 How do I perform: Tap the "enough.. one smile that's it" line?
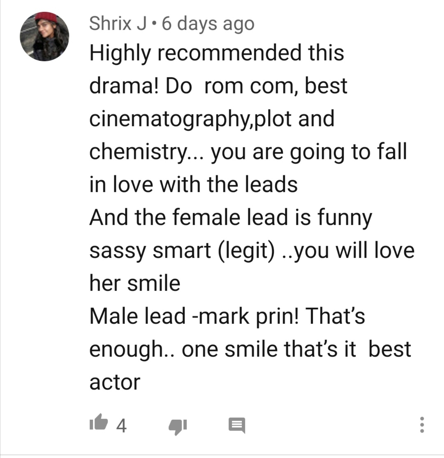click(222, 349)
